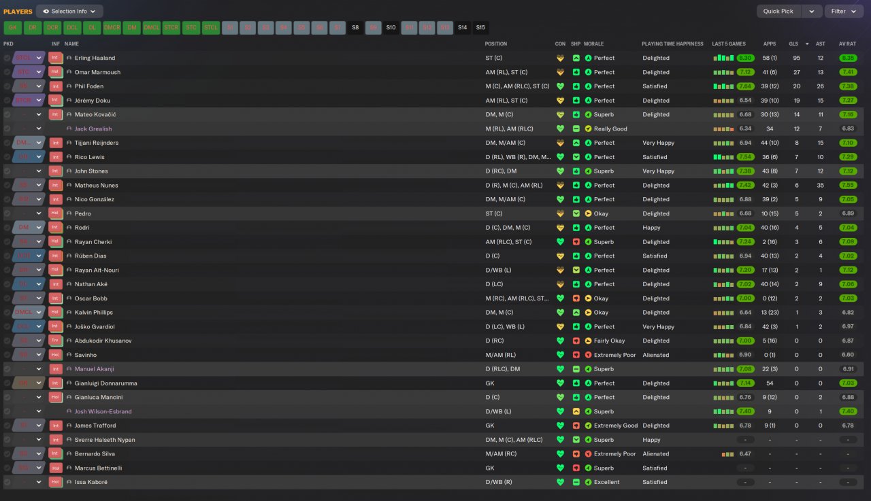
Task: Sort by the APPS column header
Action: (770, 44)
